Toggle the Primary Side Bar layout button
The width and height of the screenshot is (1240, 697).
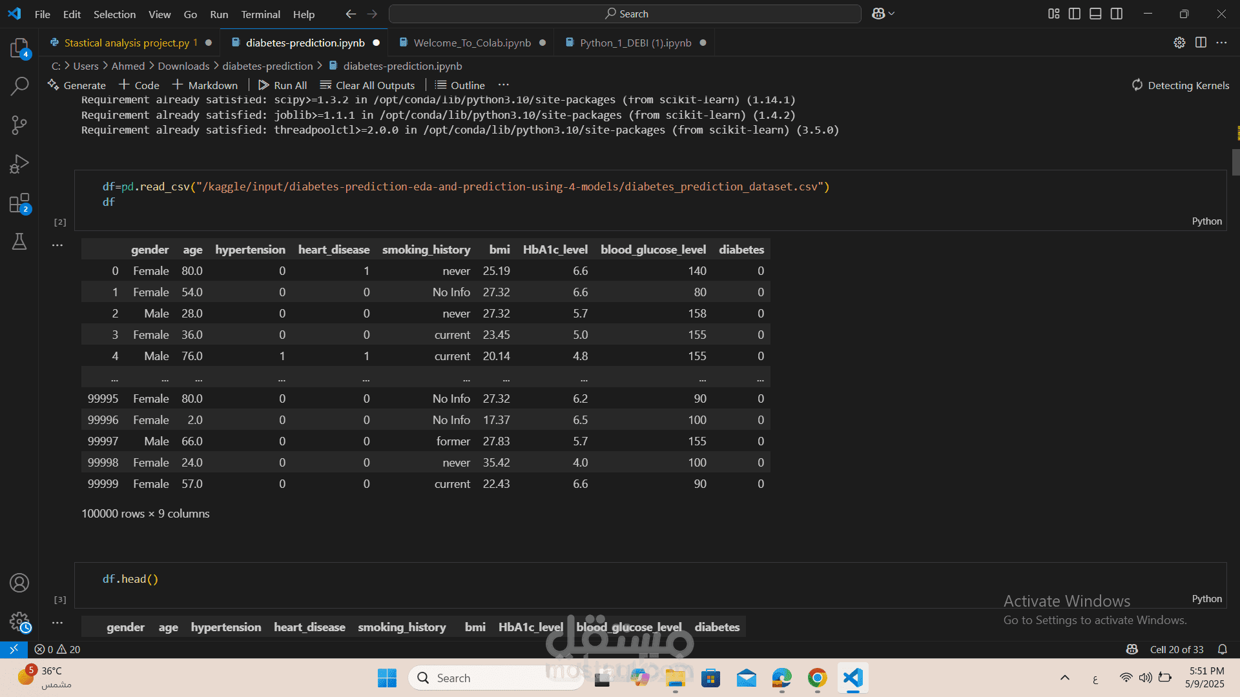(1075, 14)
